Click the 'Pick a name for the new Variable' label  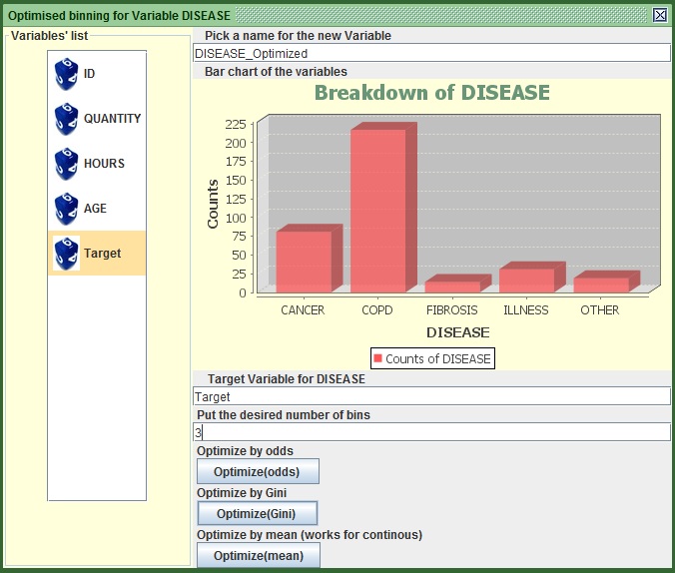(298, 35)
